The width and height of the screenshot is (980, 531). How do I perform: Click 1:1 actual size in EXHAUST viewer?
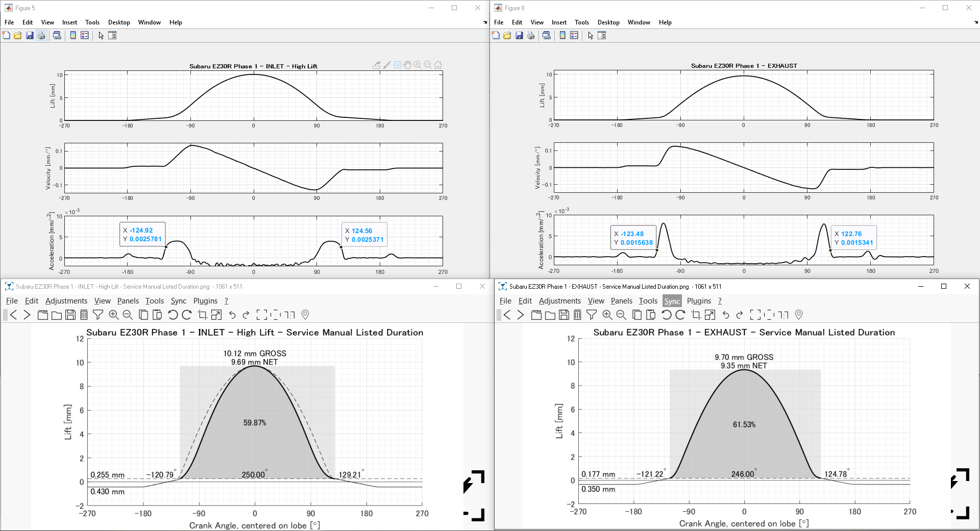(783, 315)
